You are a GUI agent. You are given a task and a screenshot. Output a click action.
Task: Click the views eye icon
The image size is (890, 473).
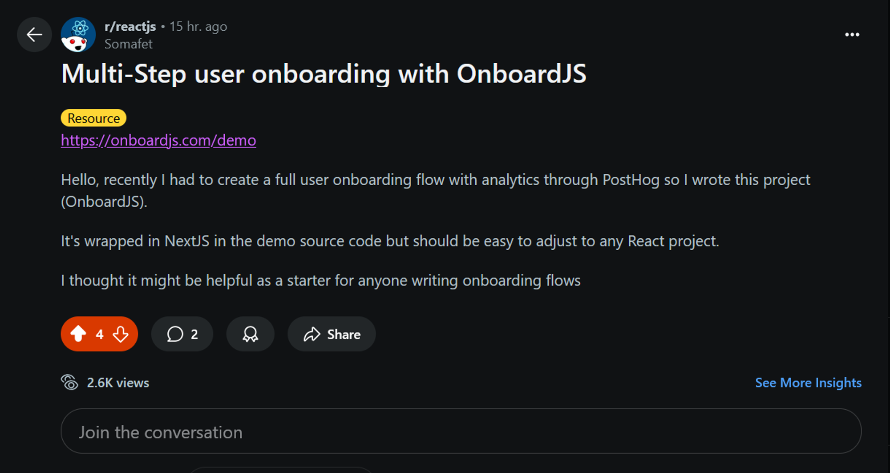(69, 382)
